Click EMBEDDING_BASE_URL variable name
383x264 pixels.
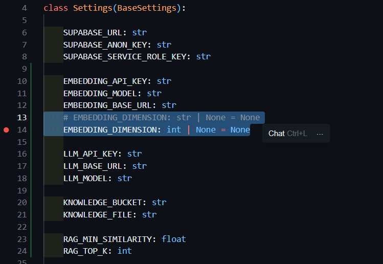(107, 105)
